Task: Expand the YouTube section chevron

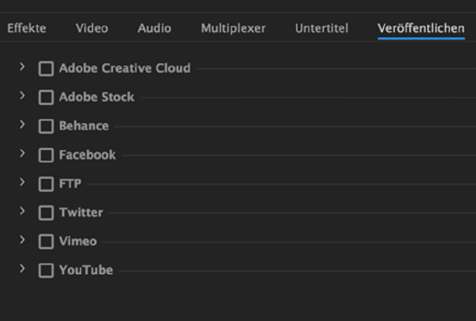Action: pos(22,269)
